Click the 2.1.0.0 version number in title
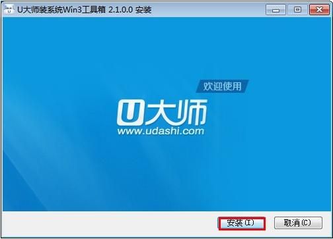The height and width of the screenshot is (239, 333). (x=120, y=10)
